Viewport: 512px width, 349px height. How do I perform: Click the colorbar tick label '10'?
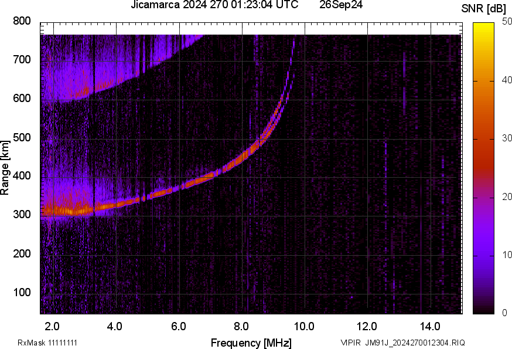click(507, 255)
